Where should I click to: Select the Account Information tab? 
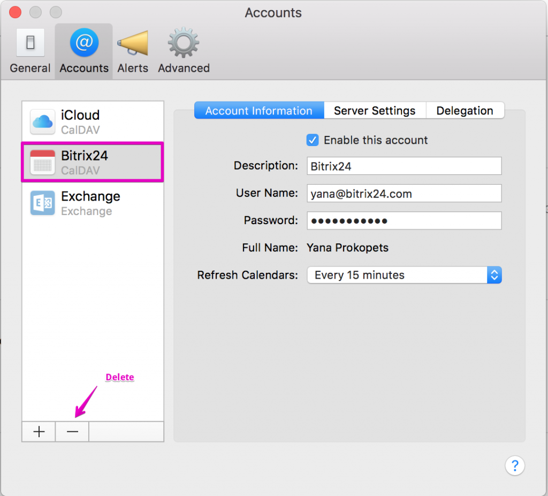(x=259, y=111)
